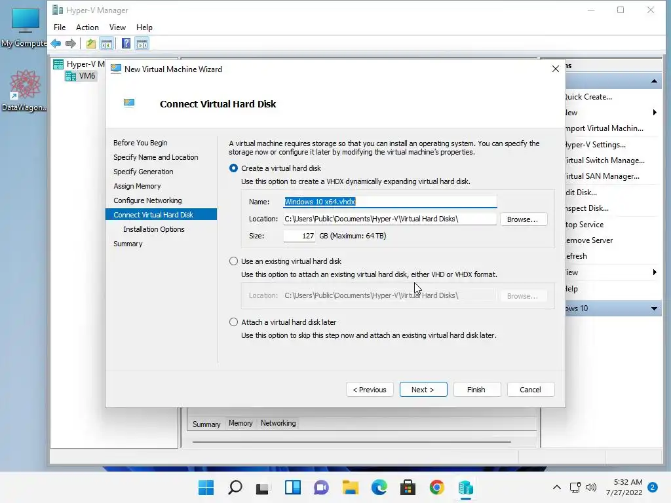This screenshot has width=671, height=503.
Task: Open the File menu
Action: [x=60, y=28]
